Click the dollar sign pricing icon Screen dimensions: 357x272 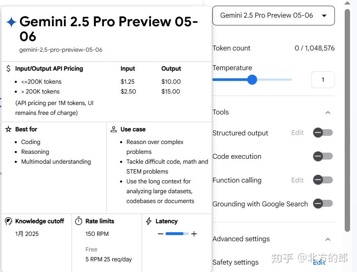coord(8,68)
